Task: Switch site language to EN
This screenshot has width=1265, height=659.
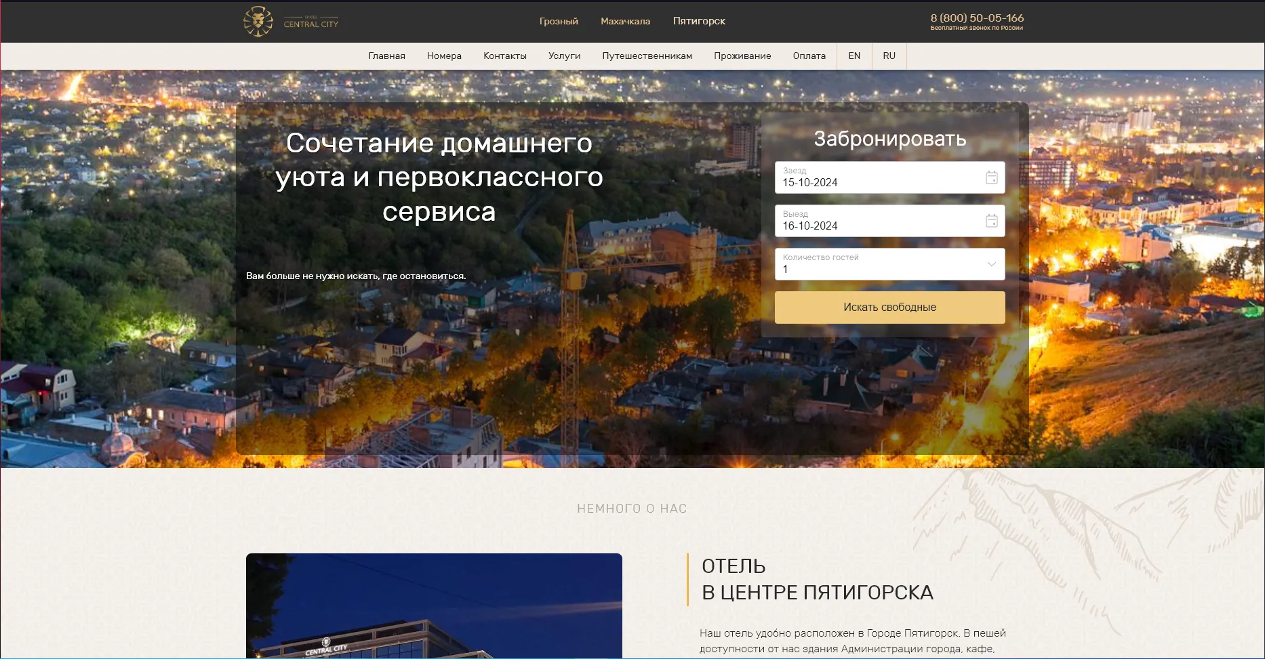Action: [854, 56]
